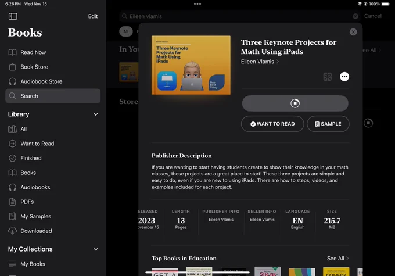395x276 pixels.
Task: Open the more options ellipsis button
Action: point(344,77)
